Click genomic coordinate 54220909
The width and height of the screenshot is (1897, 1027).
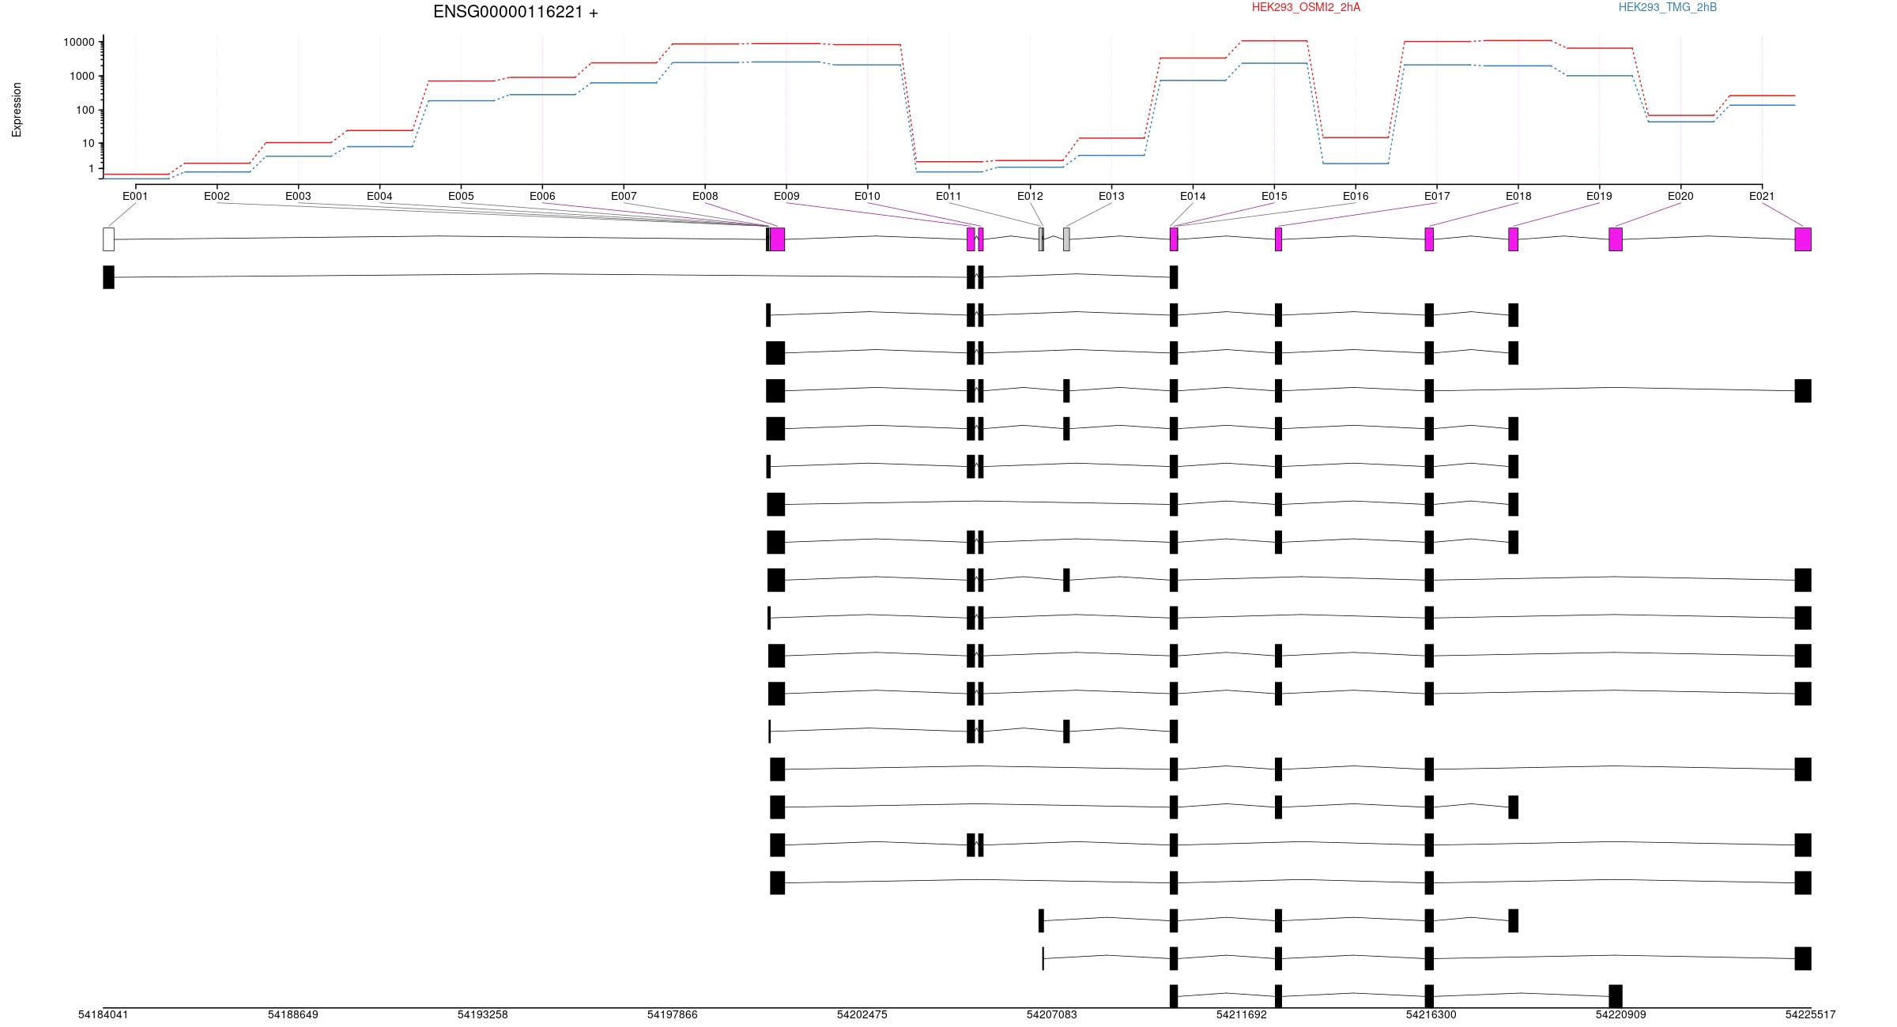pos(1620,1014)
